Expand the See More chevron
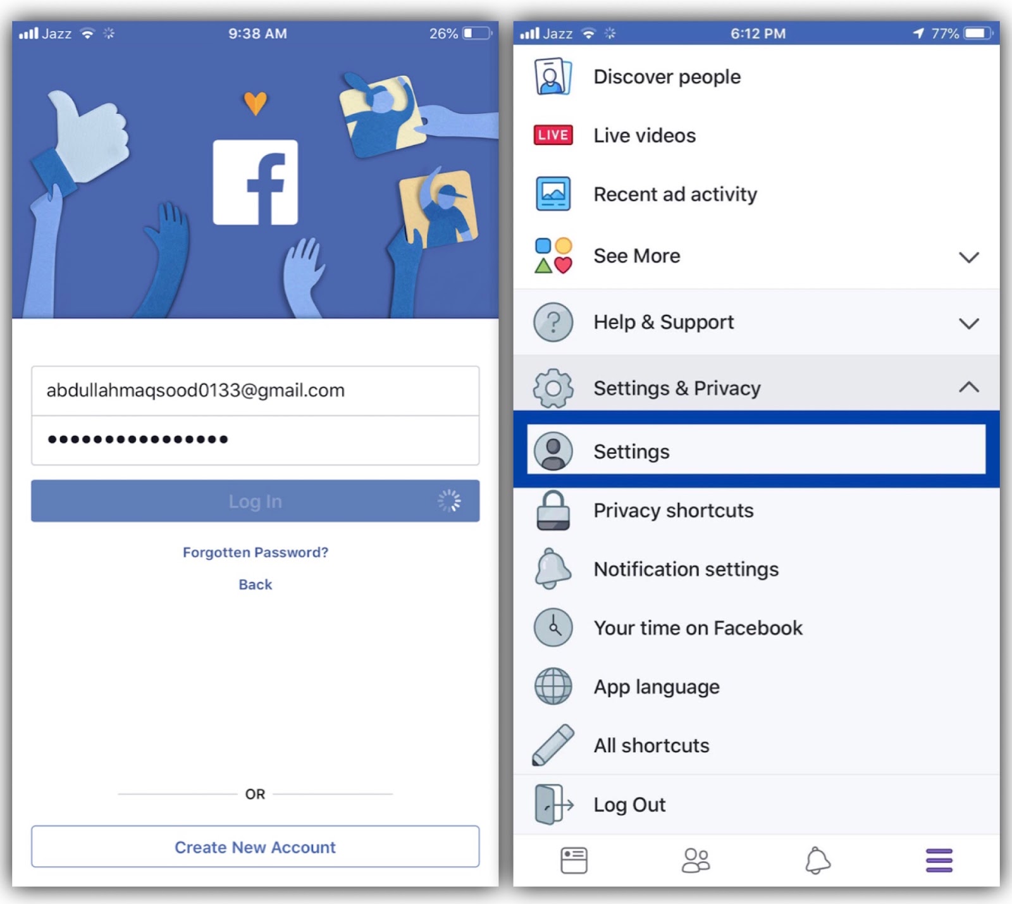The image size is (1012, 904). click(x=968, y=257)
